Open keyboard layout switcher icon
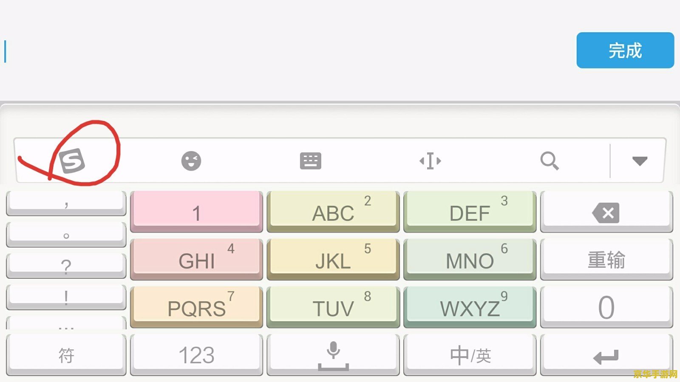Screen dimensions: 680x382 pos(311,161)
